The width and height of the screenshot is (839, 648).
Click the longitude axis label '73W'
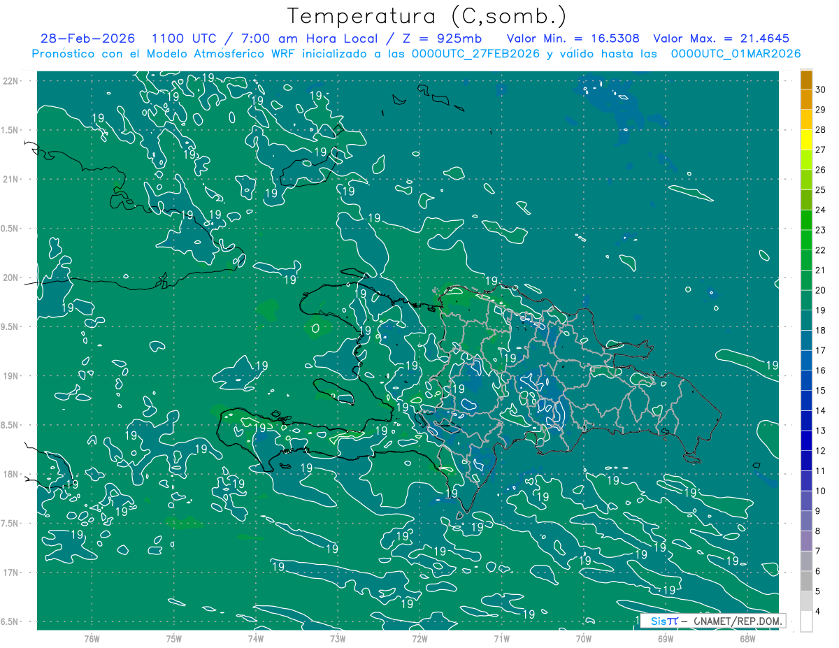[x=338, y=639]
